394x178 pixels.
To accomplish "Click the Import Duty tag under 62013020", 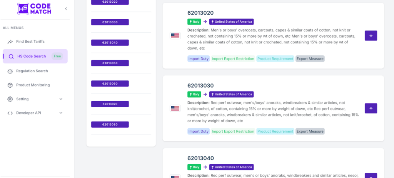I will tap(199, 59).
